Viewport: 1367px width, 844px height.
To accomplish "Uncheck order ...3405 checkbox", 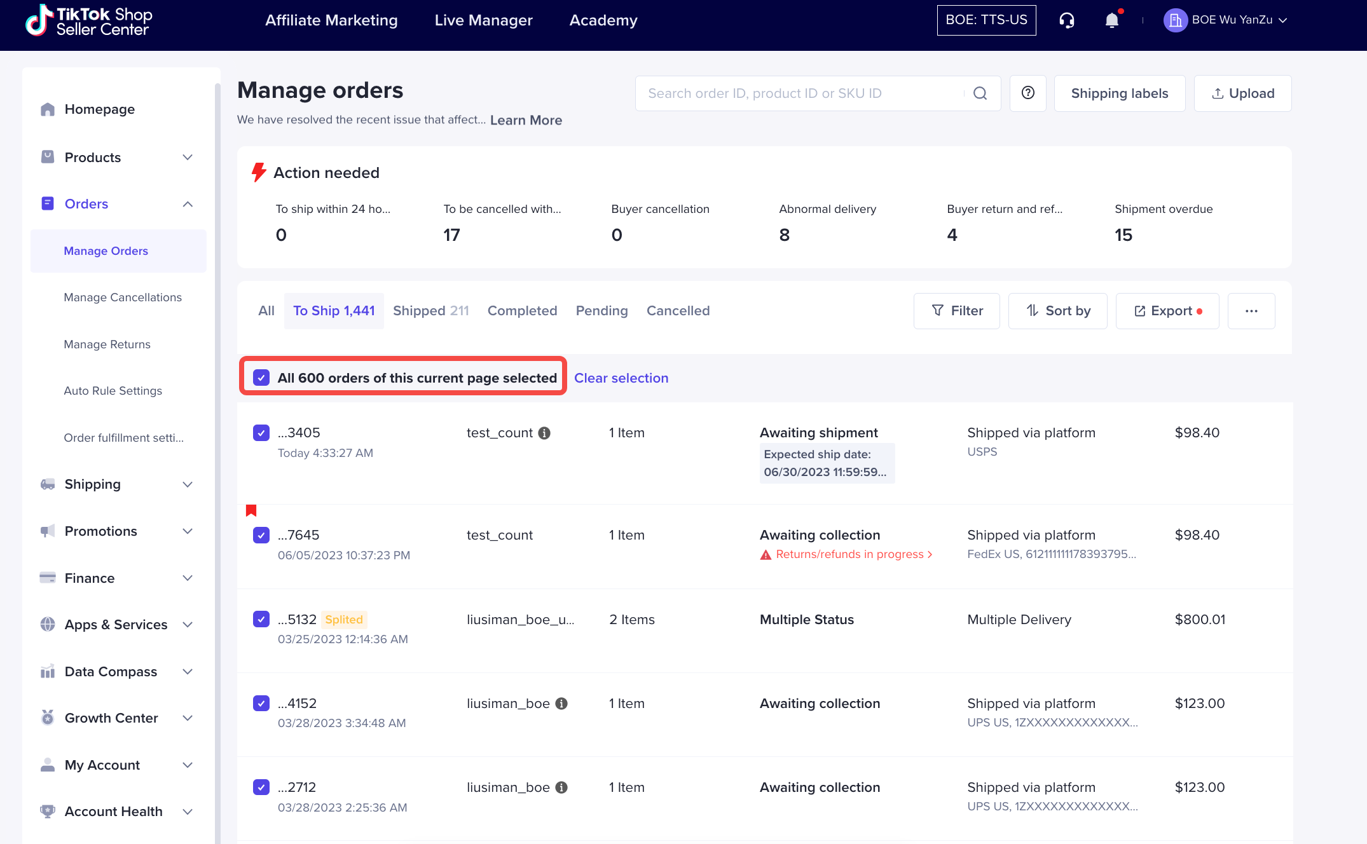I will pyautogui.click(x=261, y=433).
